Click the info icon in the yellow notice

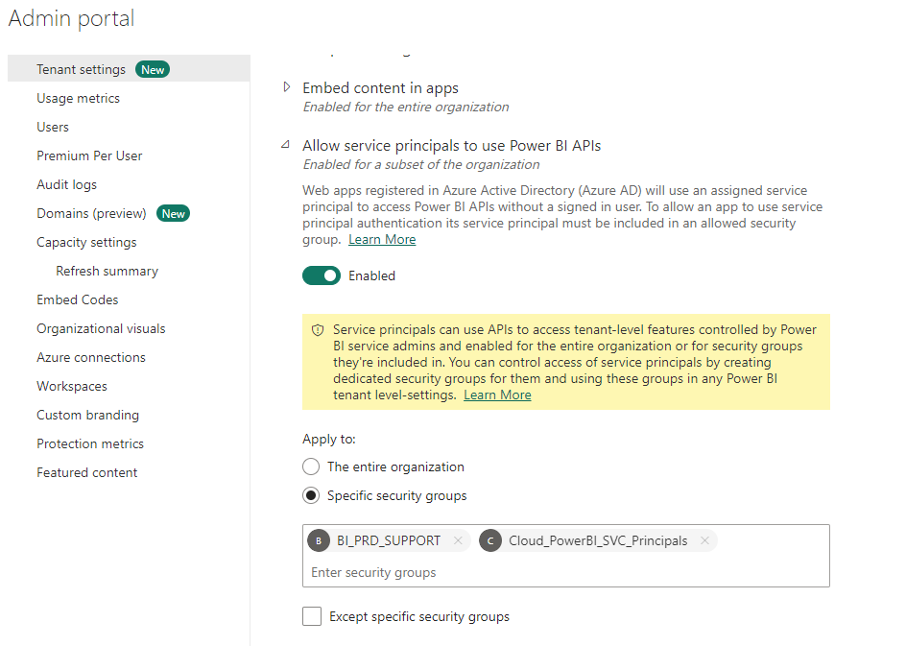pyautogui.click(x=317, y=328)
